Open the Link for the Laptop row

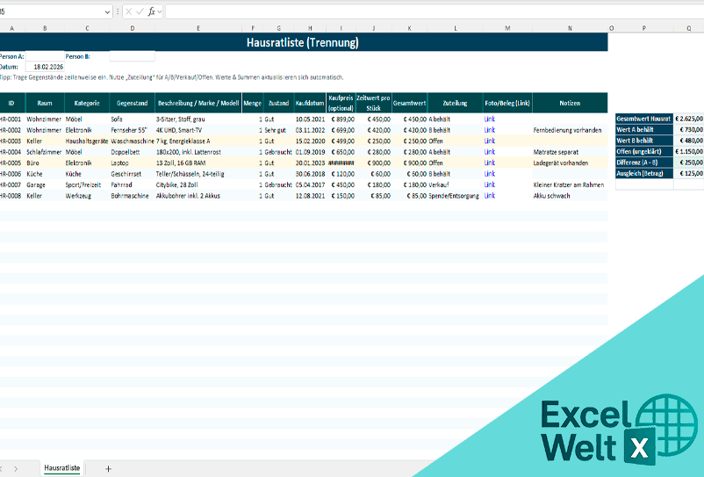click(x=490, y=163)
